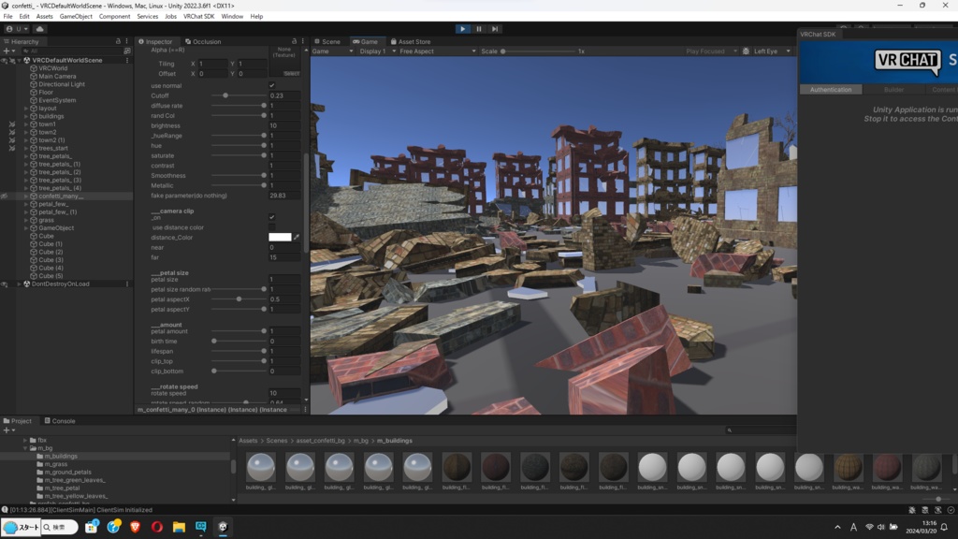The width and height of the screenshot is (958, 539).
Task: Open the GameObject menu
Action: [x=76, y=17]
